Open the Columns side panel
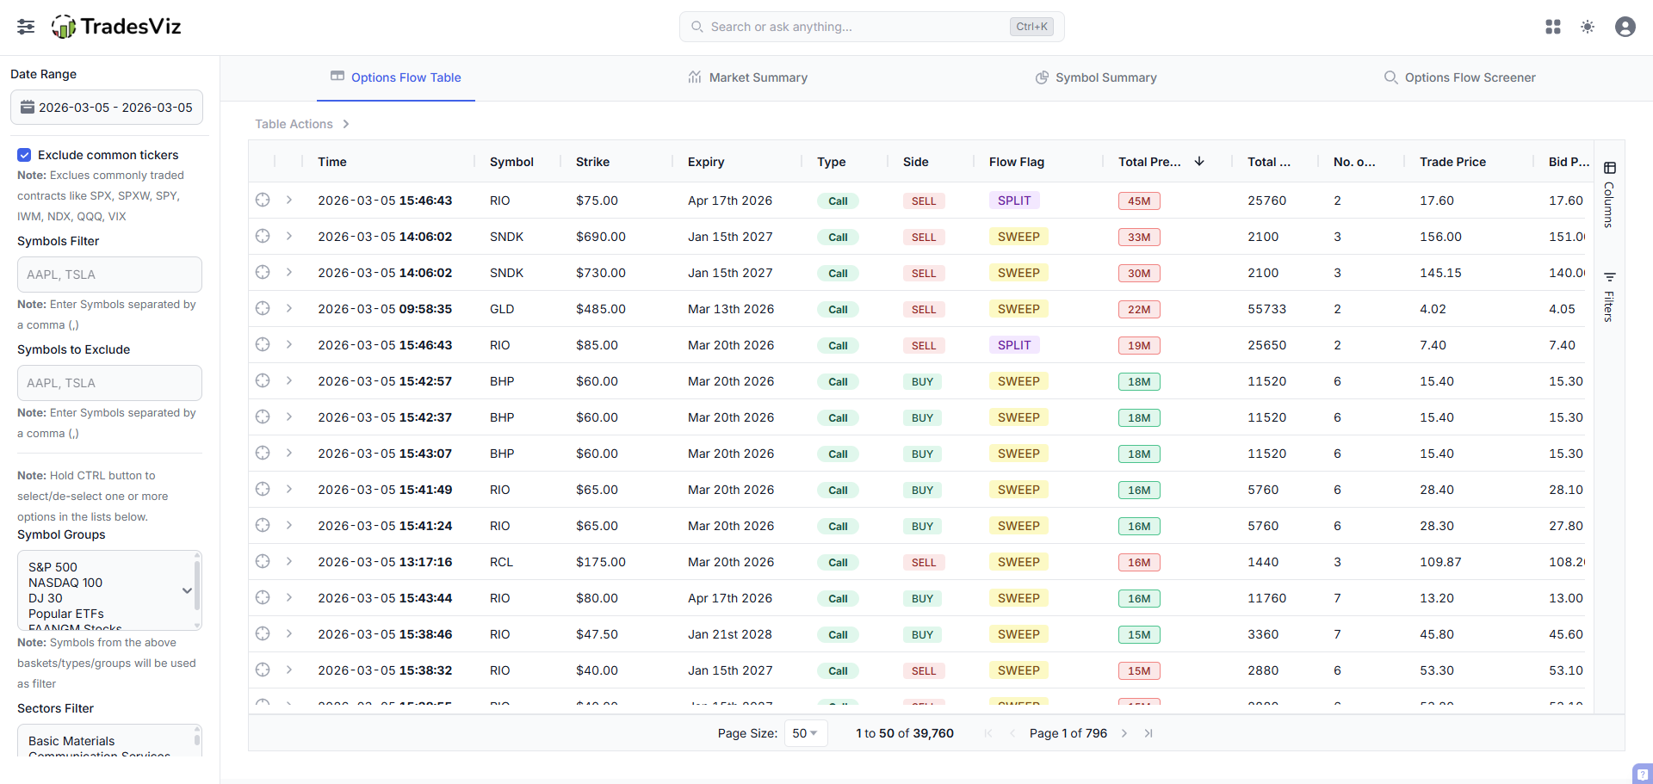The width and height of the screenshot is (1653, 784). pos(1609,194)
